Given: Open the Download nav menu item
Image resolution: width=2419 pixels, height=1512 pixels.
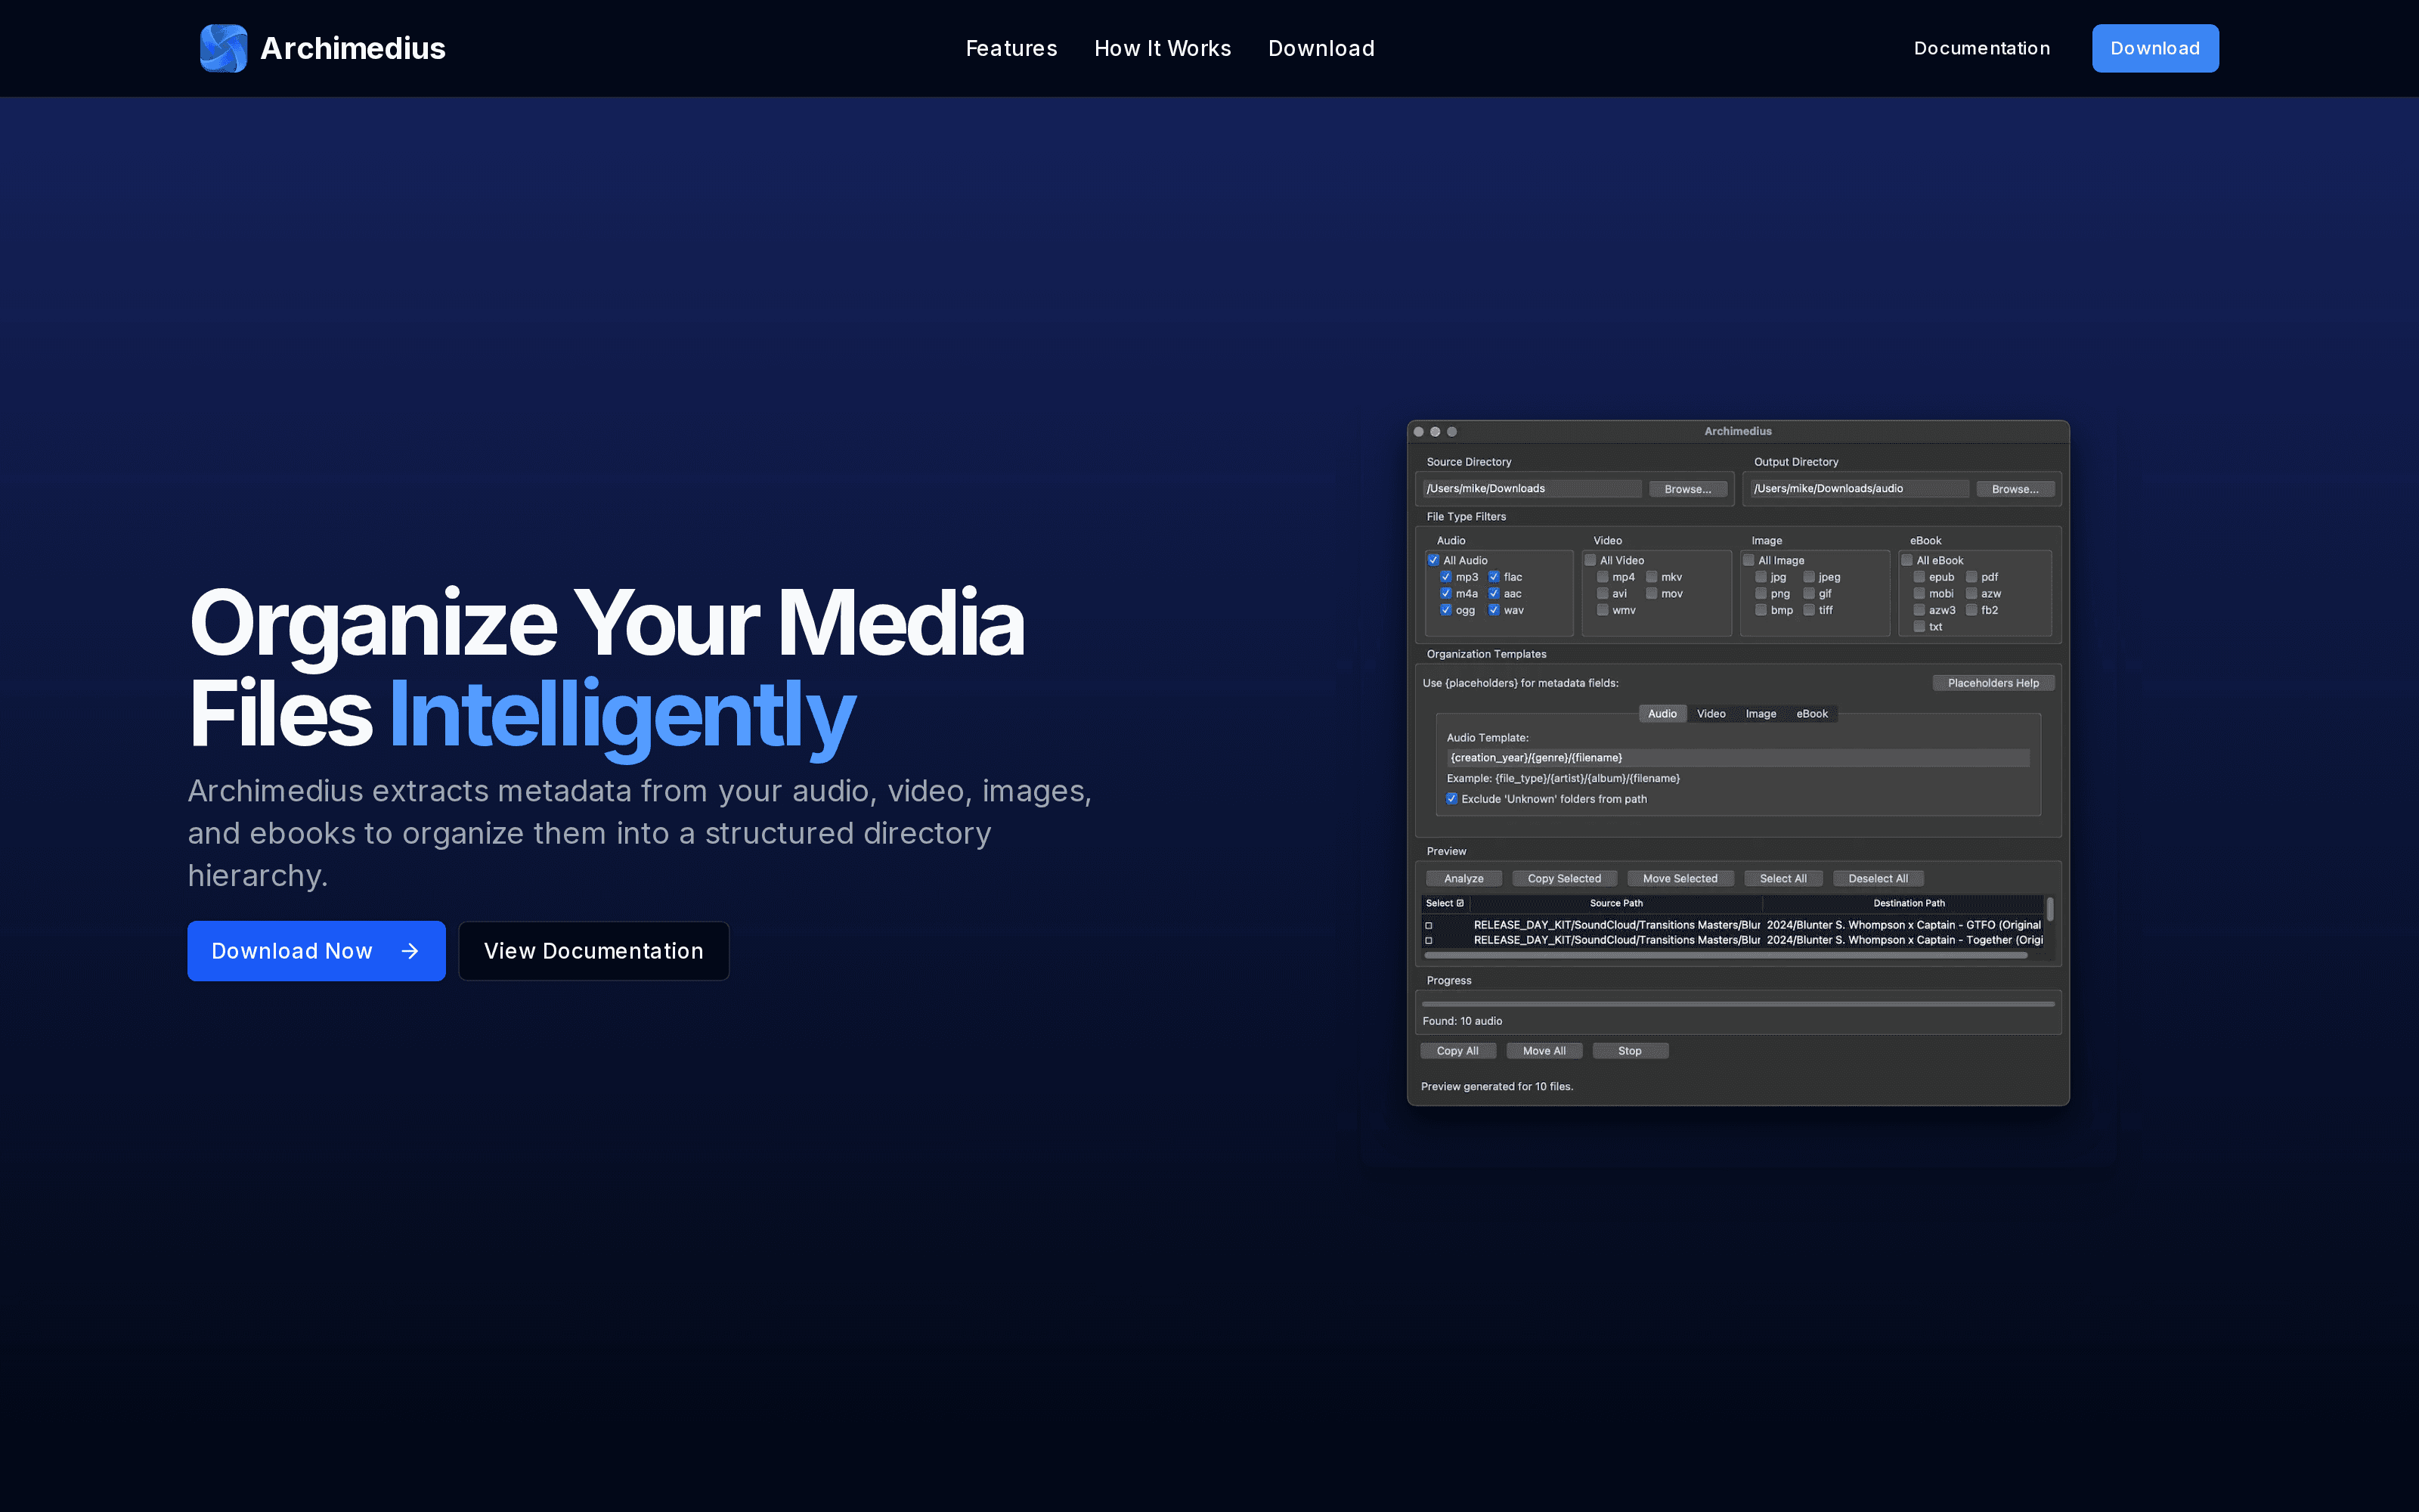Looking at the screenshot, I should pyautogui.click(x=1321, y=48).
